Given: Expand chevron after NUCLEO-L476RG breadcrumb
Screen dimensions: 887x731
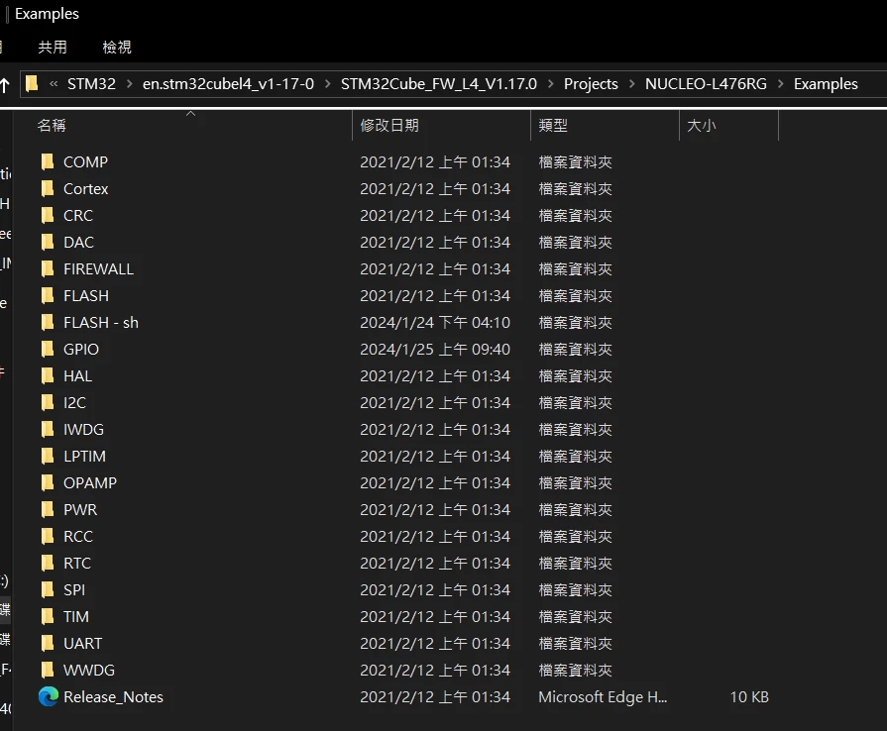Looking at the screenshot, I should [781, 84].
